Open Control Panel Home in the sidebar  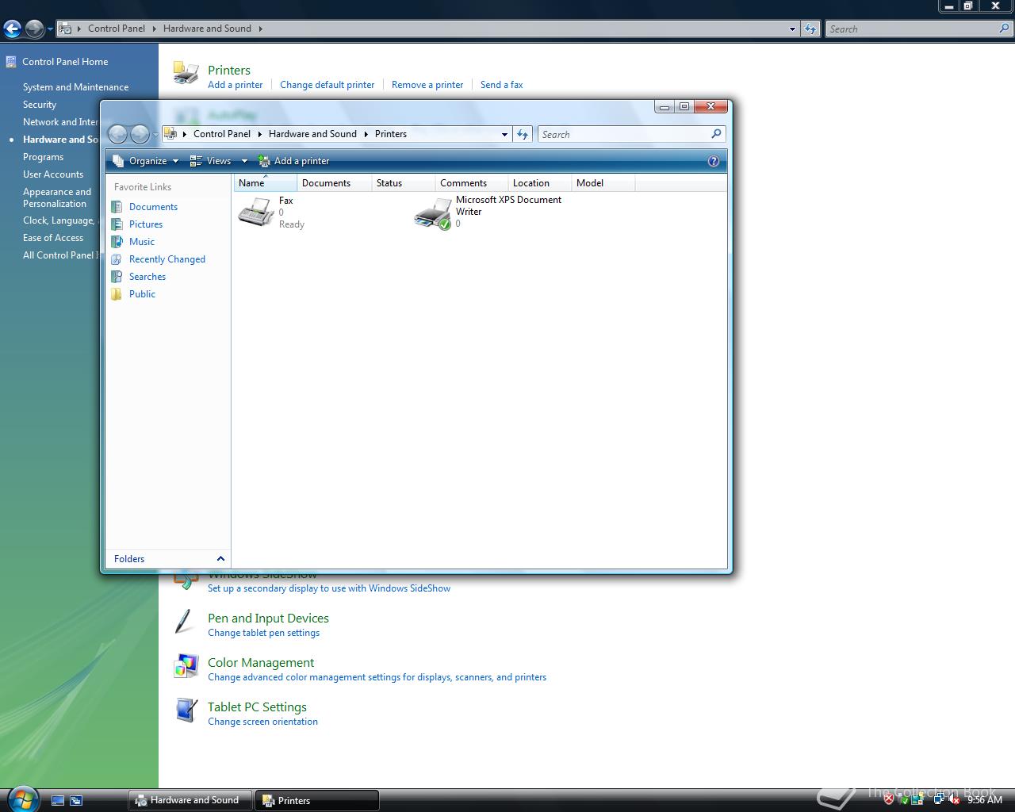point(65,62)
